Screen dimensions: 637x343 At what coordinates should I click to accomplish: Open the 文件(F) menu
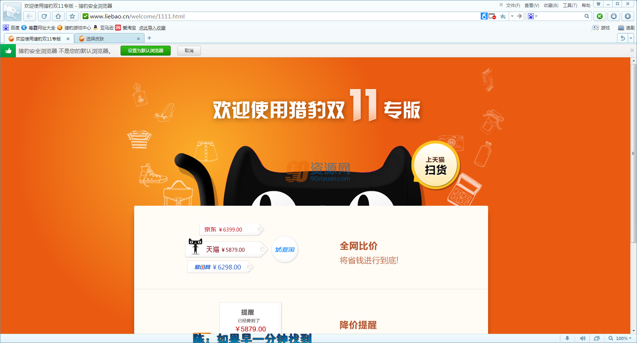(513, 6)
